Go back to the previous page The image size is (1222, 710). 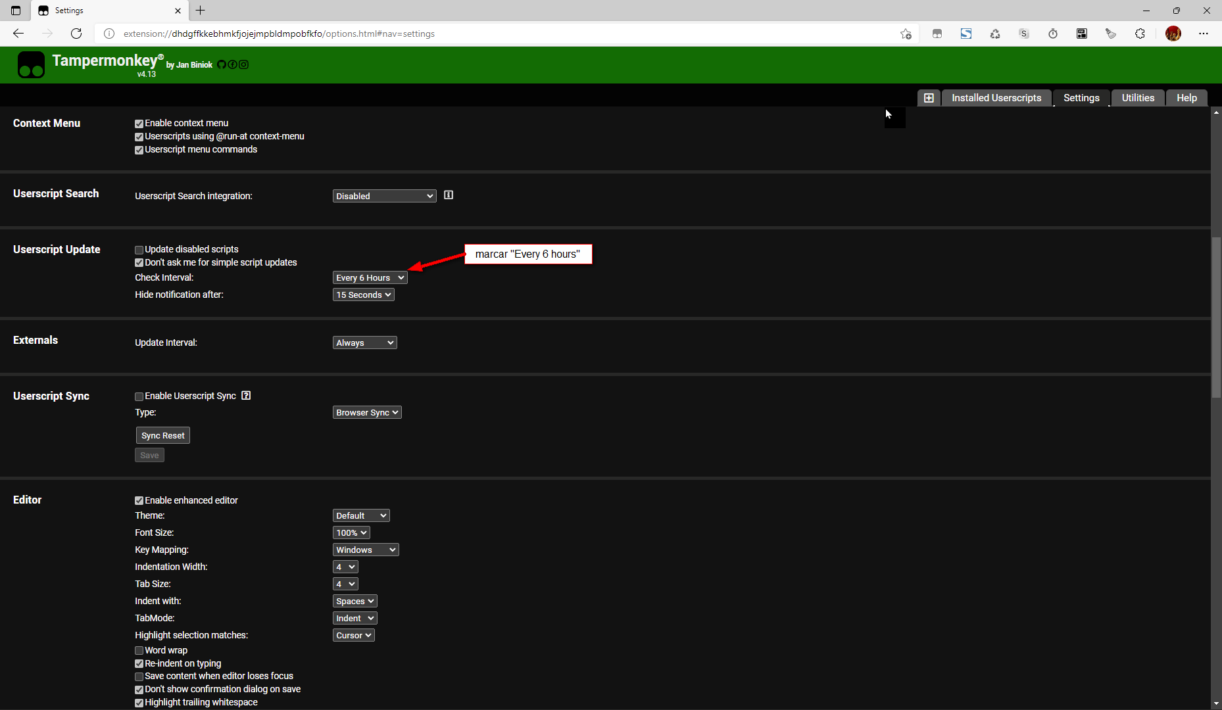18,34
